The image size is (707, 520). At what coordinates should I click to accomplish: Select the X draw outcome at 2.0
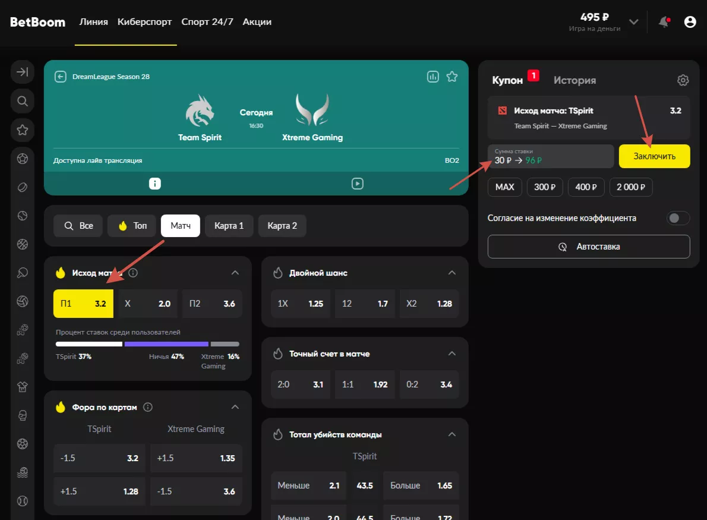(147, 304)
